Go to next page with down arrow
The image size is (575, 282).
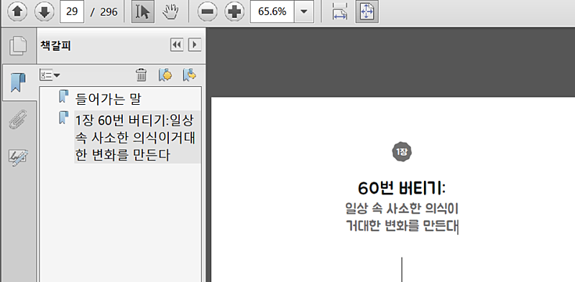44,12
